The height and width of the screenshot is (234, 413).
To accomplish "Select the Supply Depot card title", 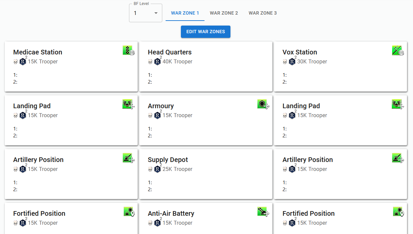I will point(168,160).
